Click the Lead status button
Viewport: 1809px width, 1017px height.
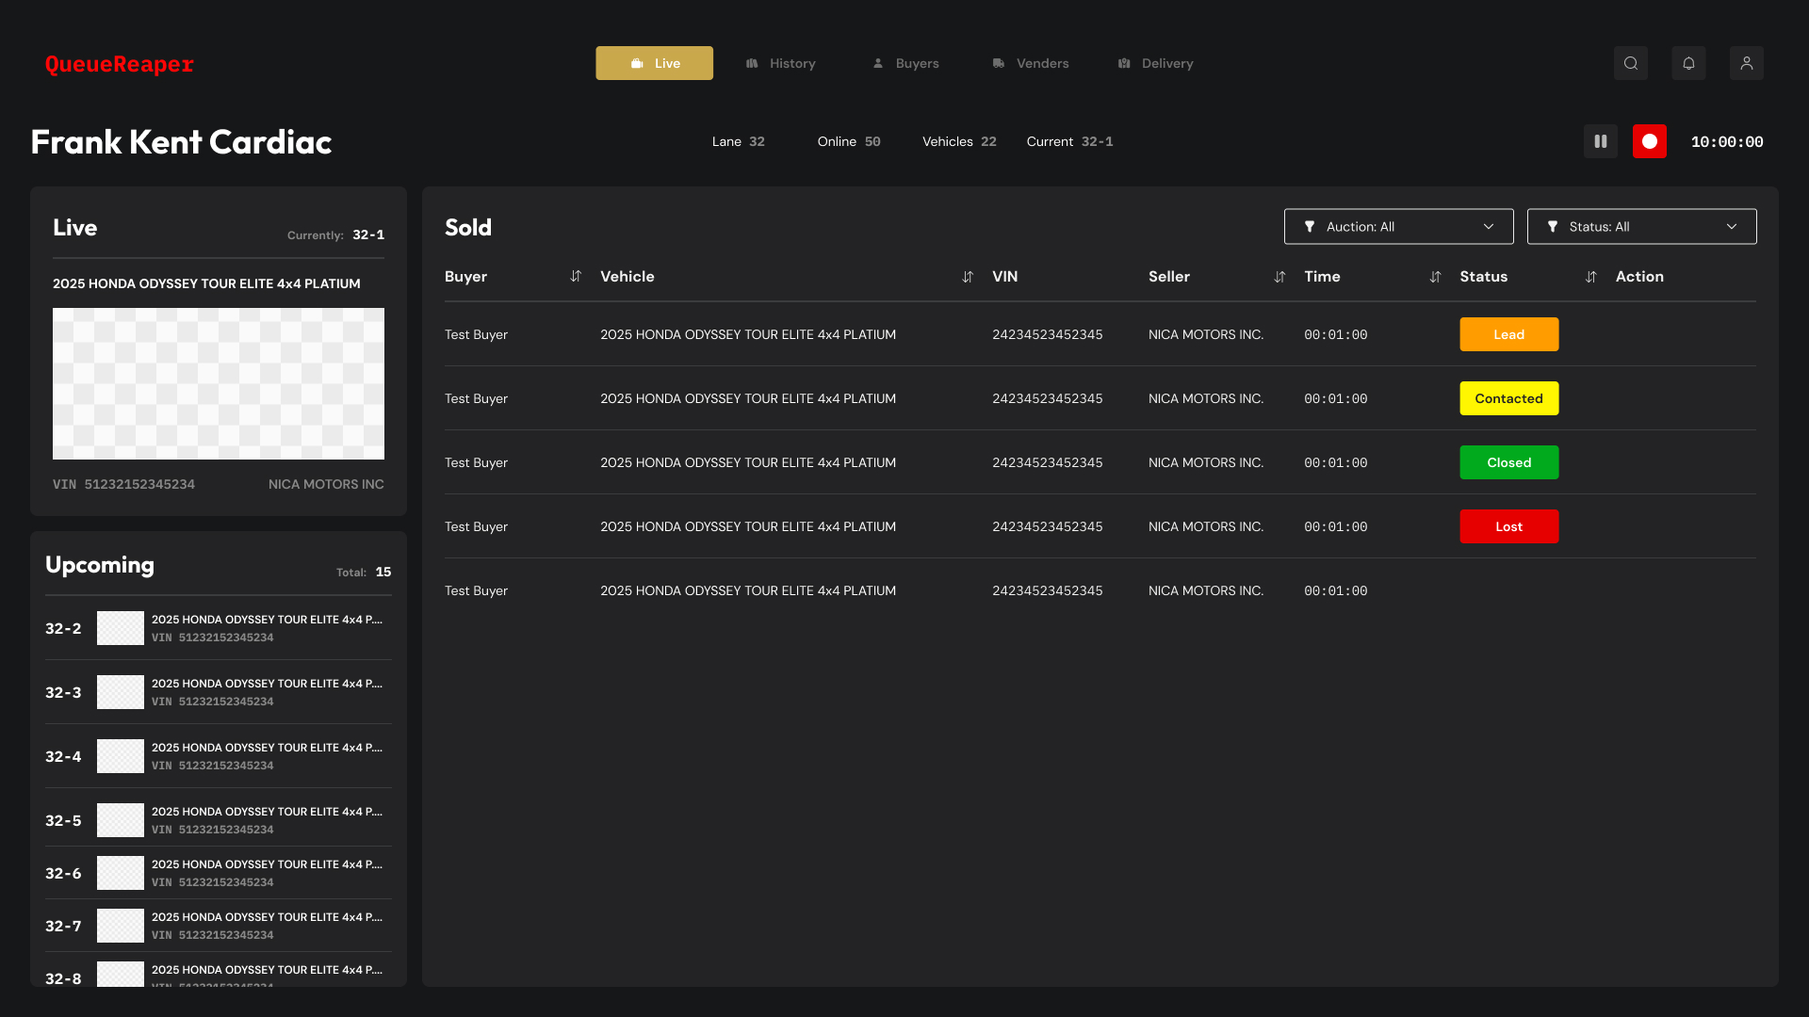1508,334
